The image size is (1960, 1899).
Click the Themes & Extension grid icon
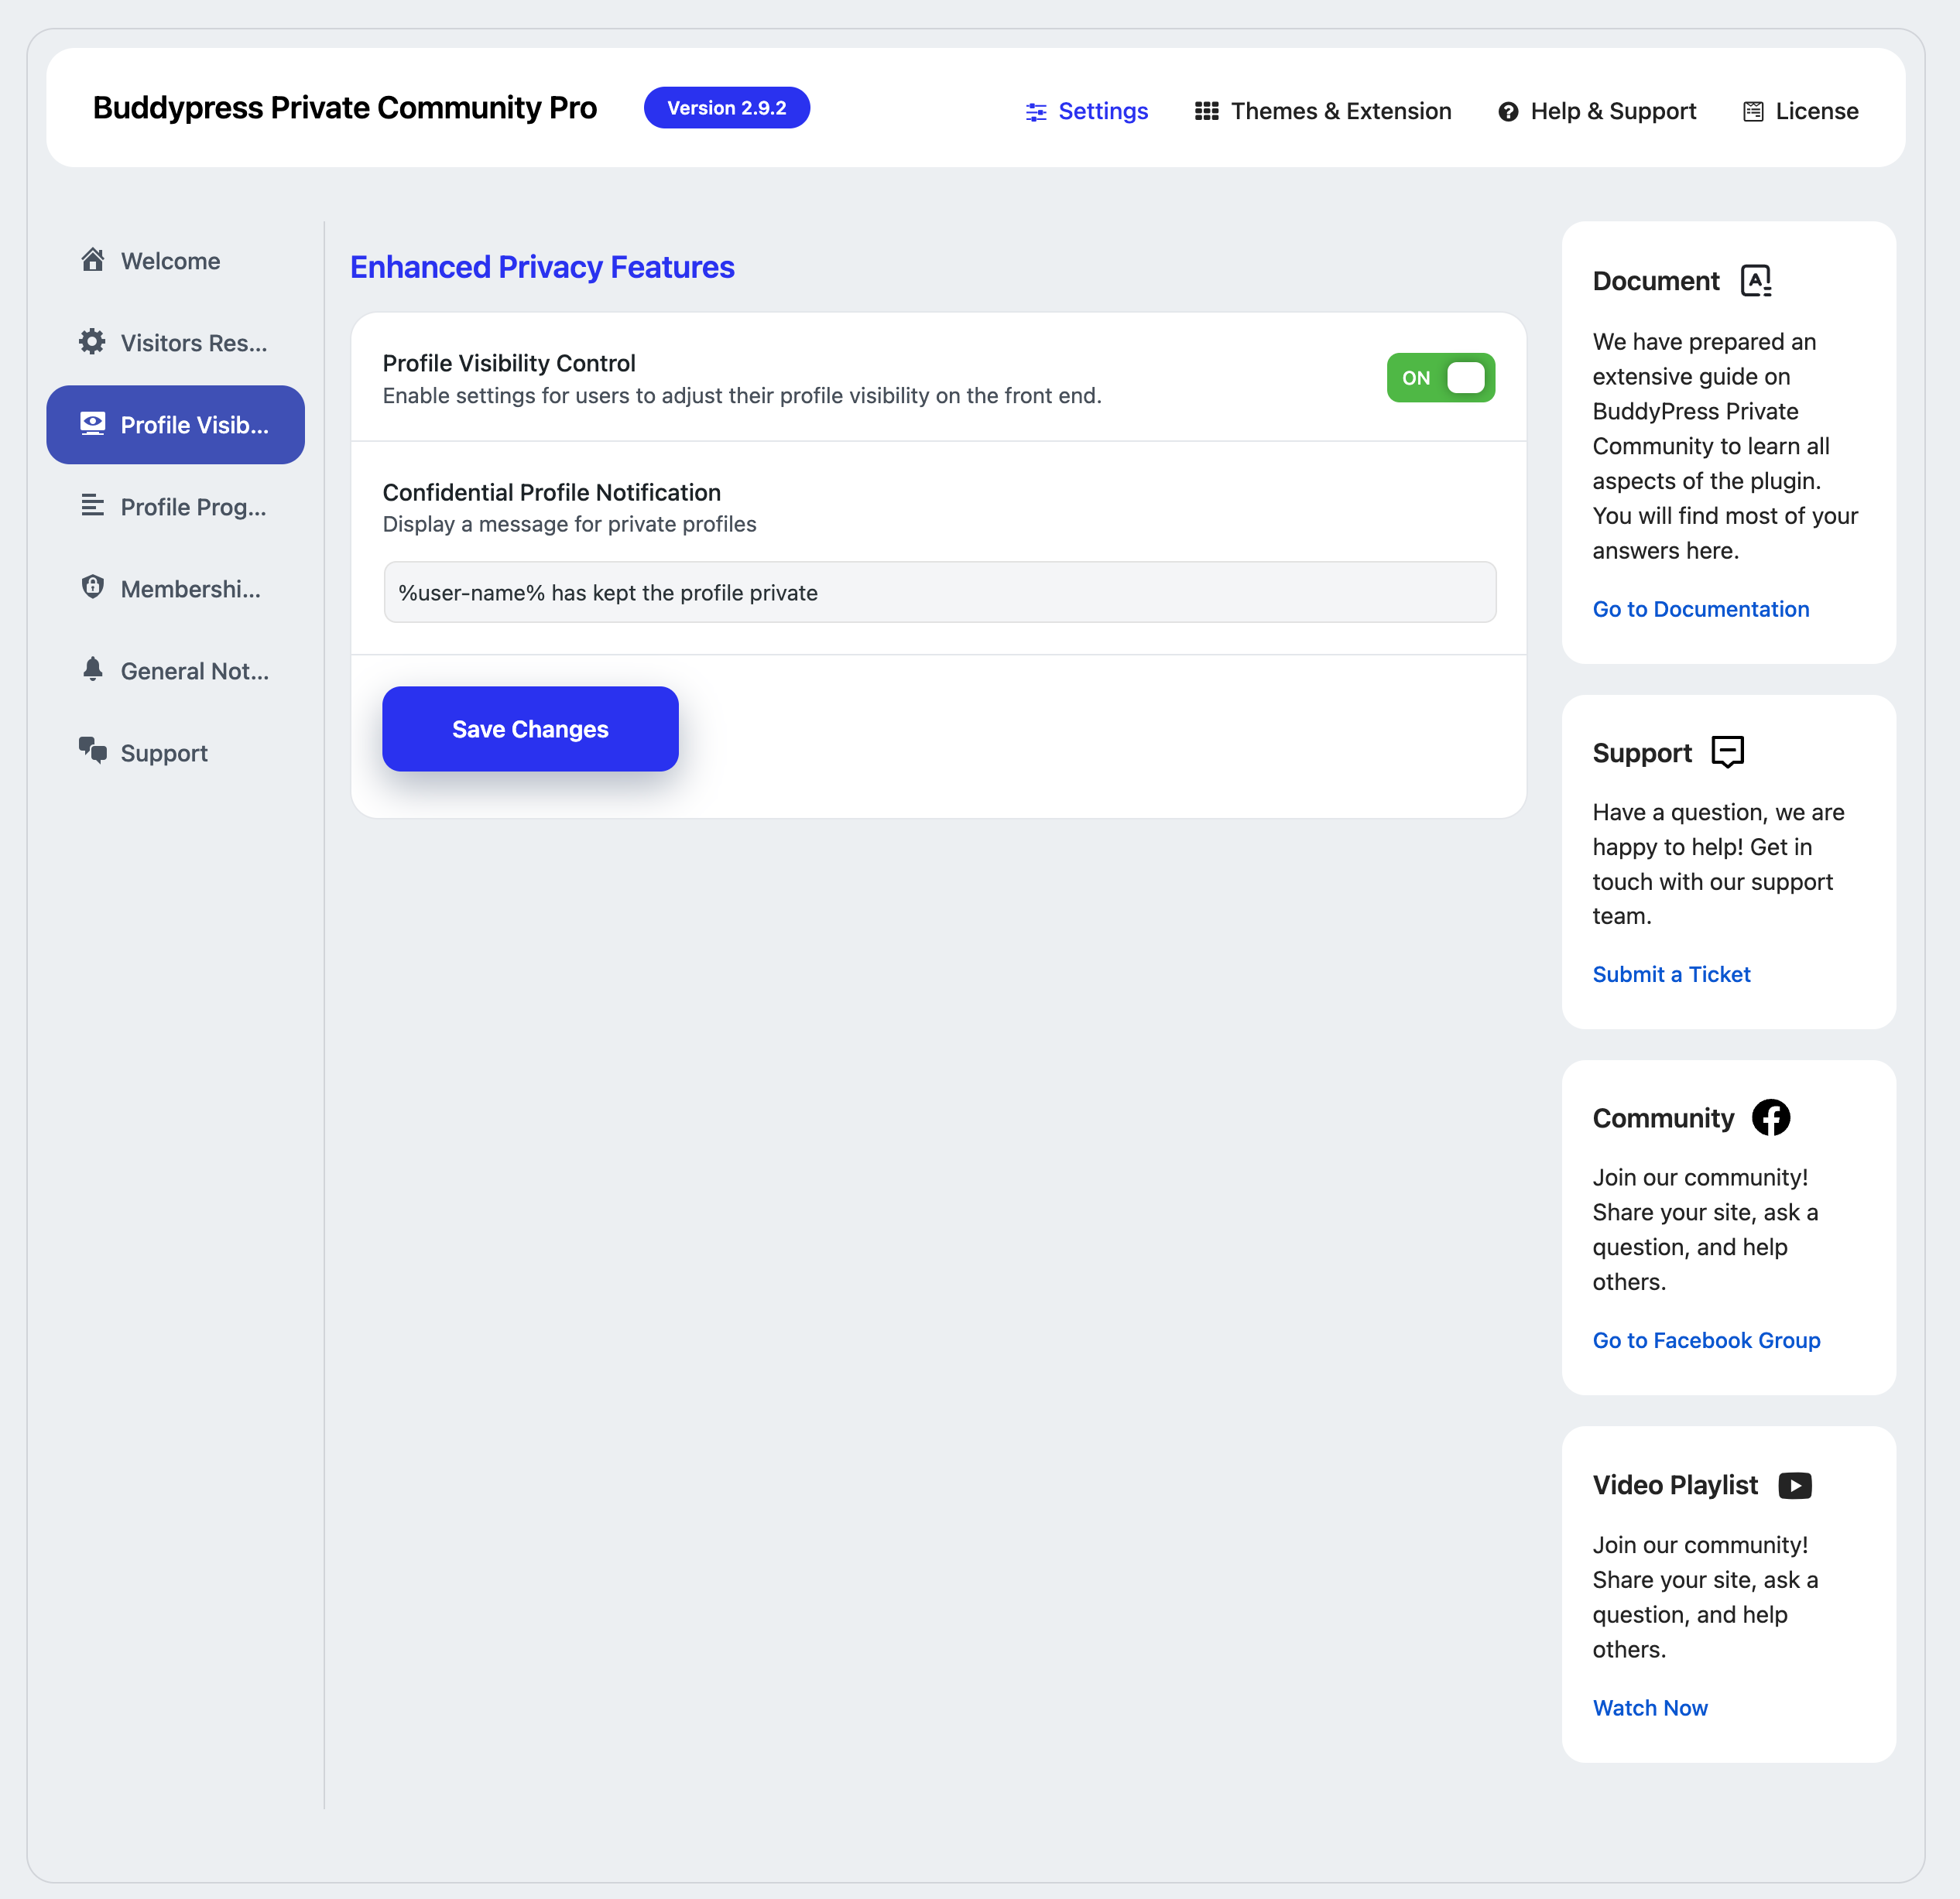coord(1207,111)
